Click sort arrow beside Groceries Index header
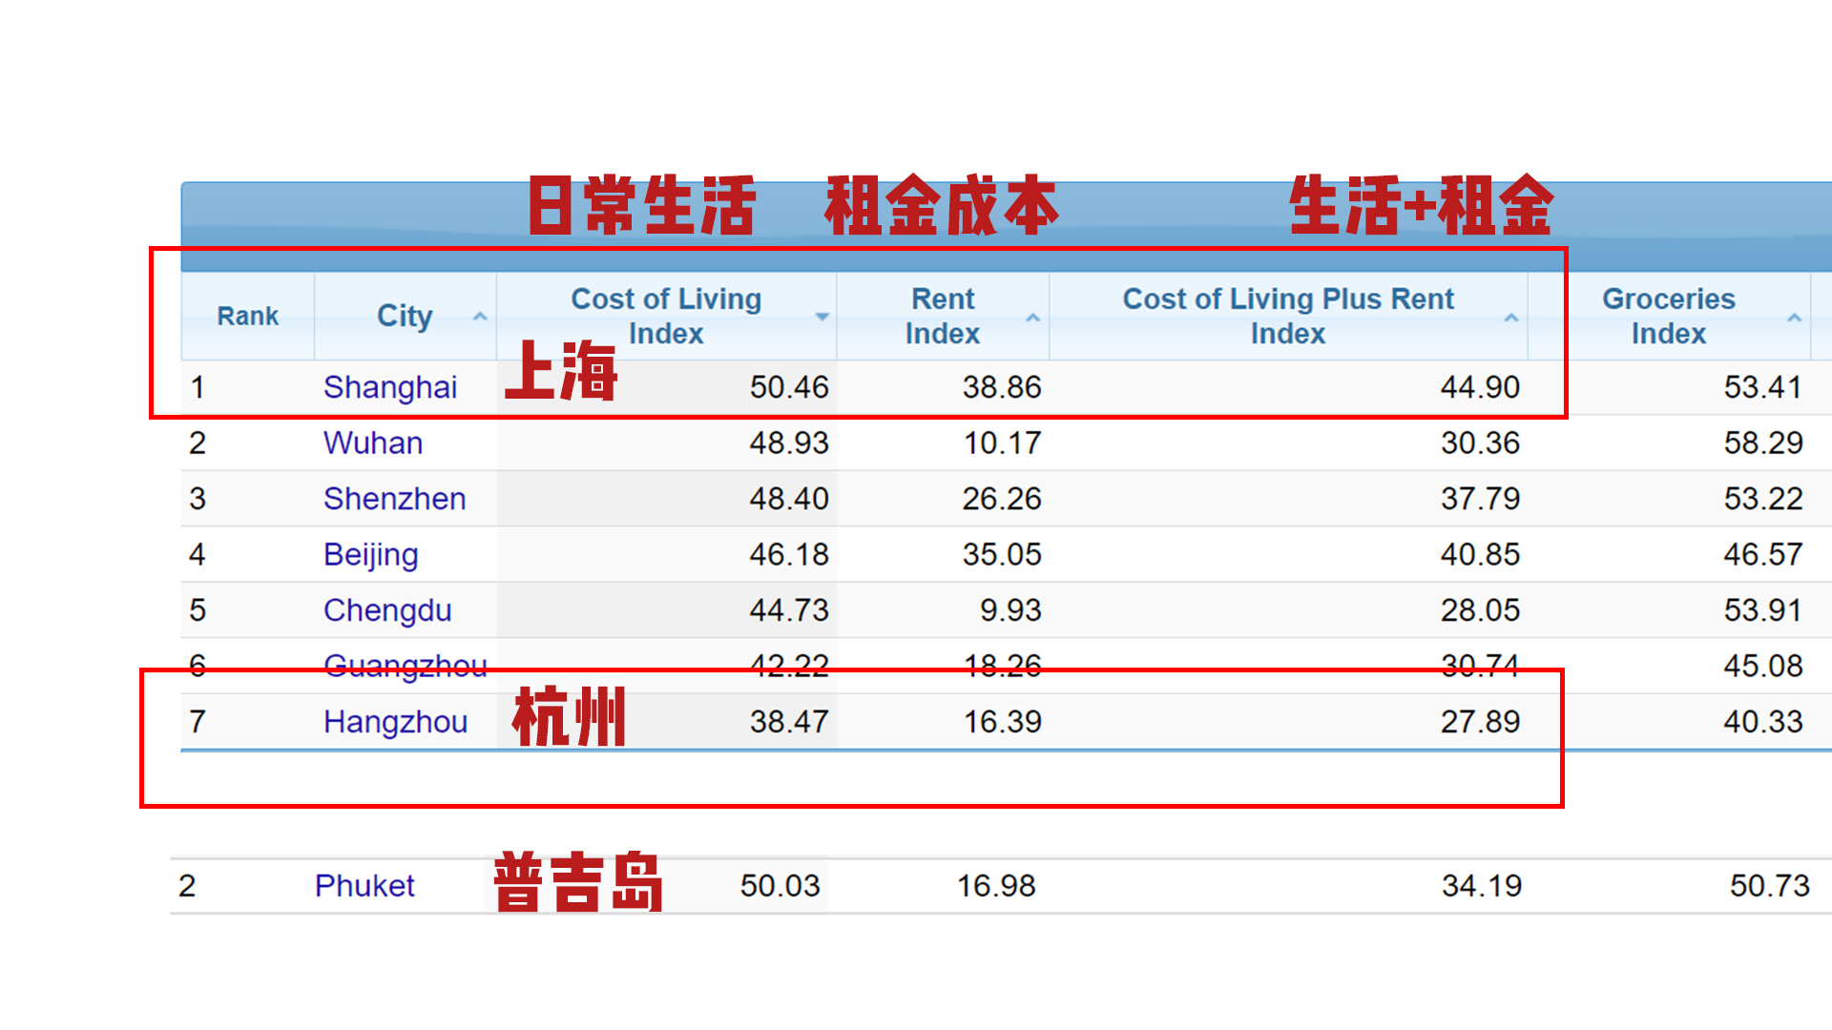 point(1794,317)
